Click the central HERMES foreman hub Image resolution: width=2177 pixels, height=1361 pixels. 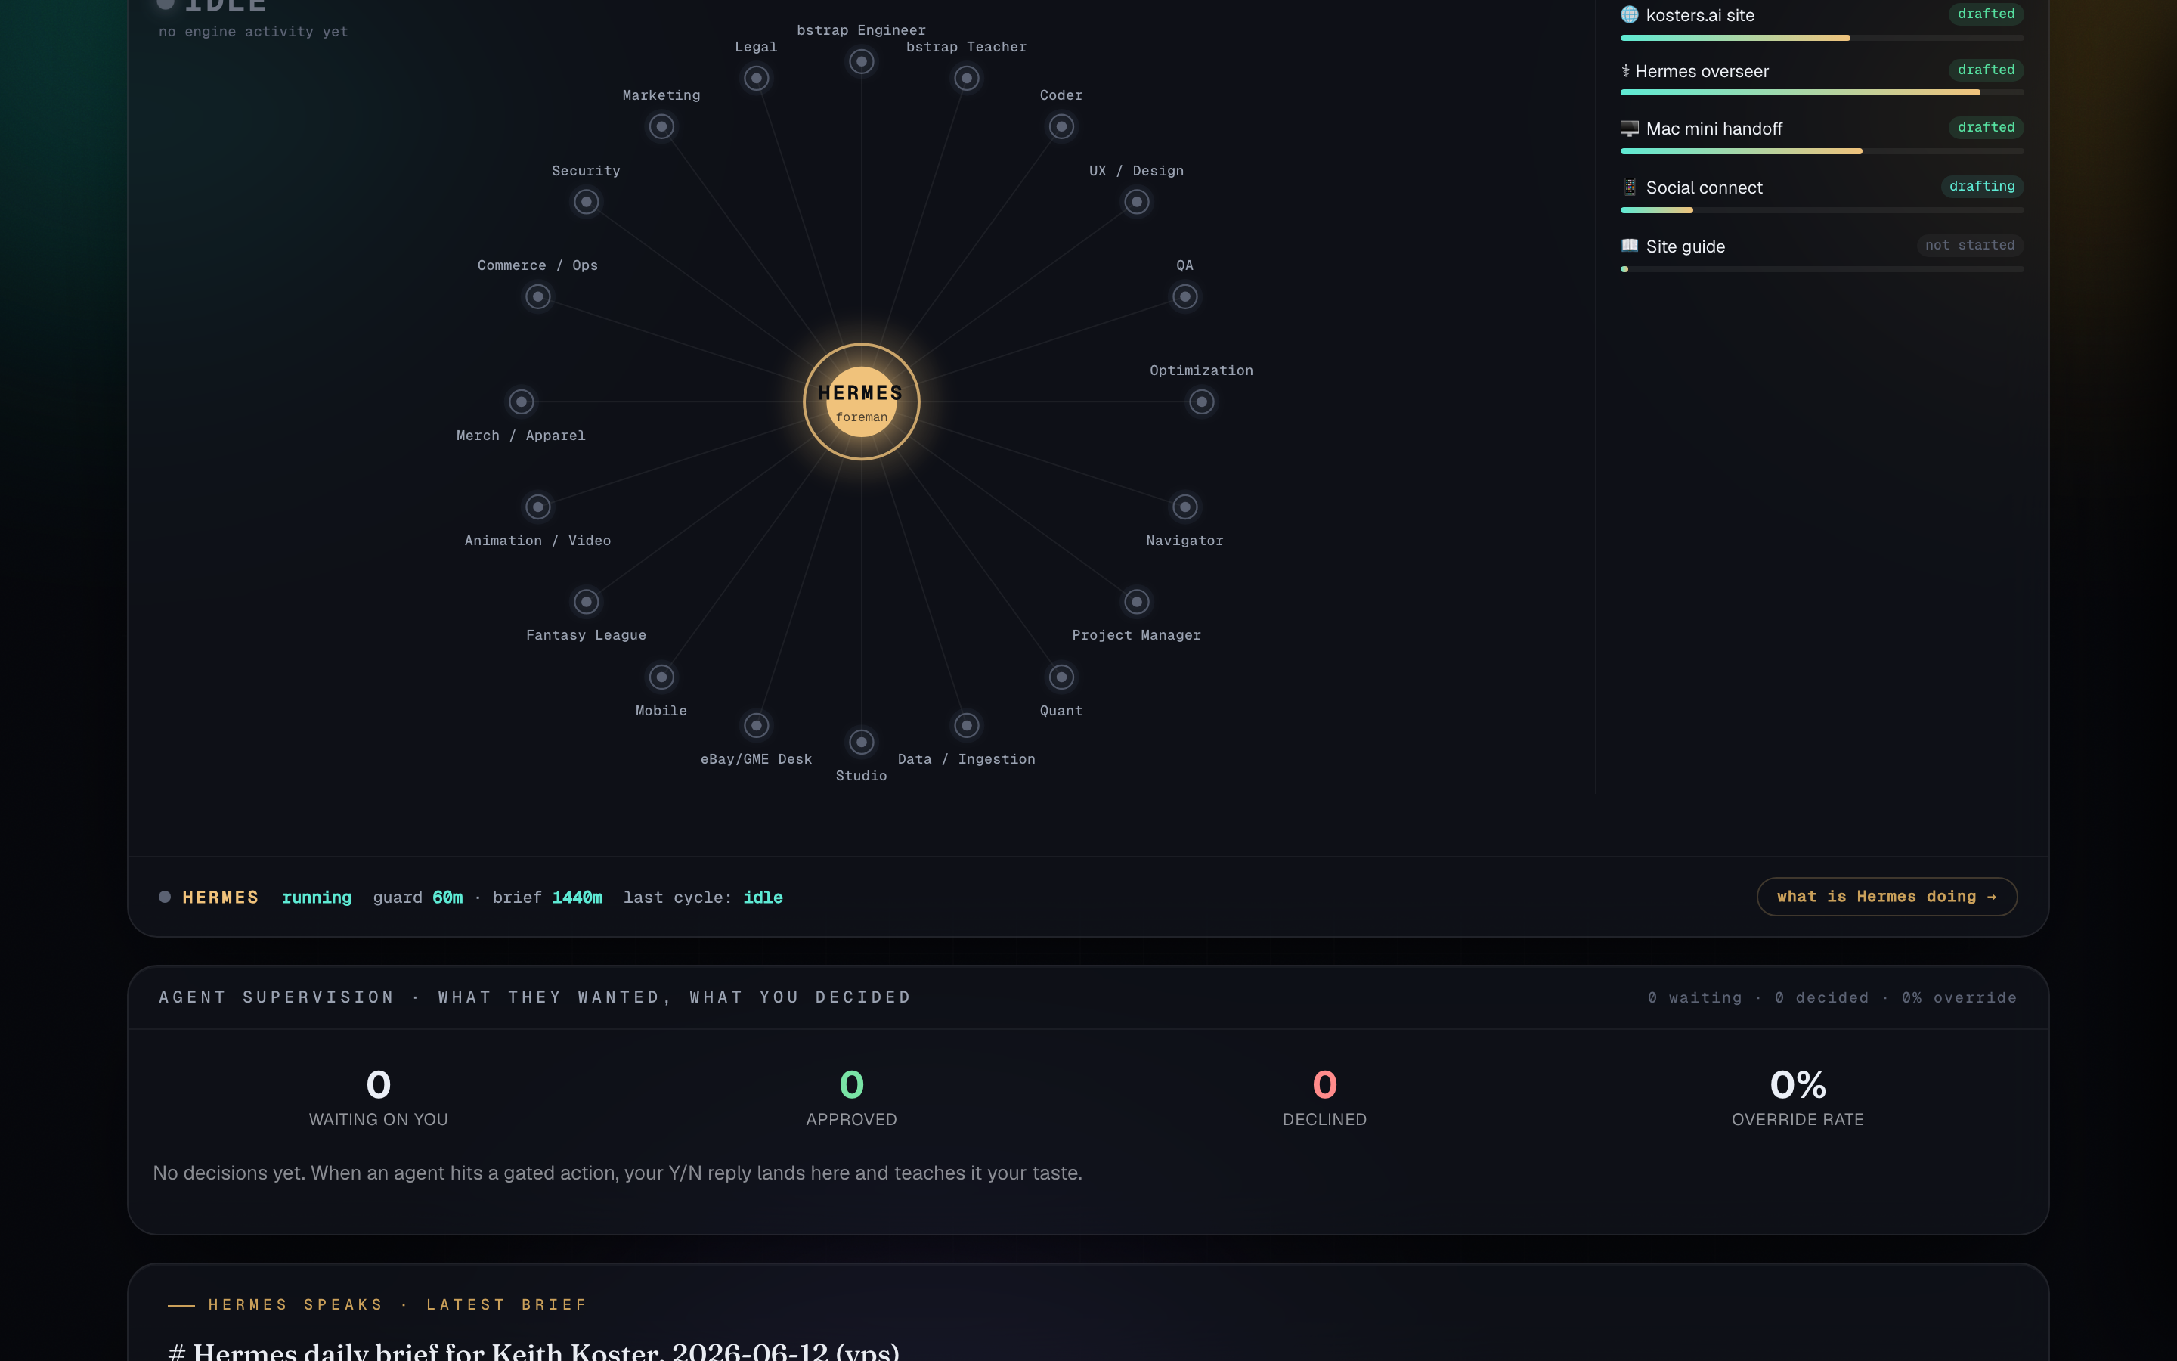coord(861,401)
